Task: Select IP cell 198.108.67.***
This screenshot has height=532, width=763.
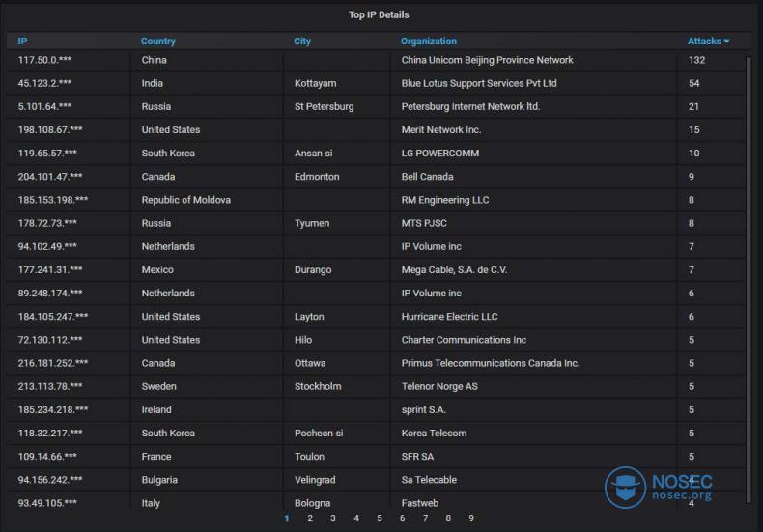Action: tap(50, 129)
